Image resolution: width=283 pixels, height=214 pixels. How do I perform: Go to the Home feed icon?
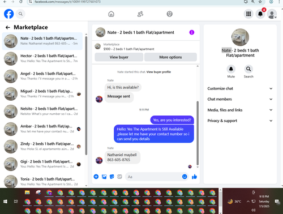[x=111, y=14]
